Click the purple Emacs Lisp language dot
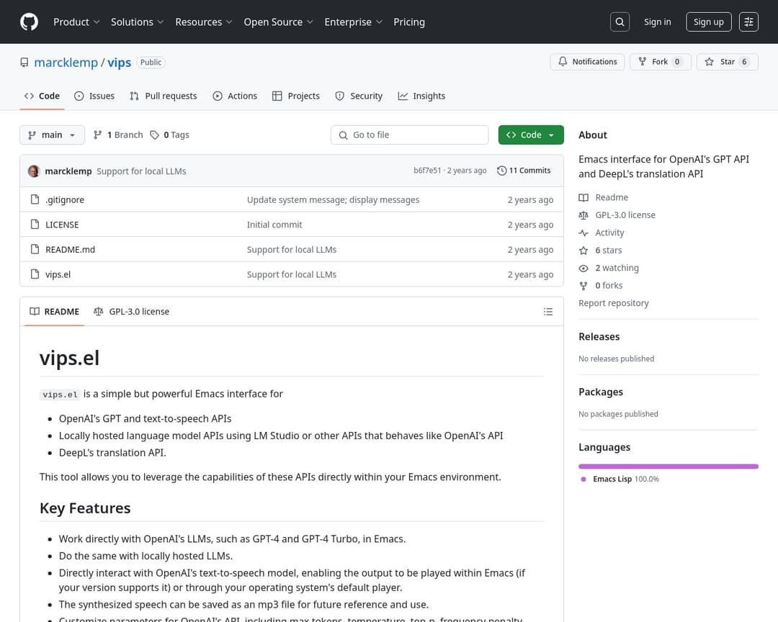Viewport: 778px width, 622px height. click(583, 479)
